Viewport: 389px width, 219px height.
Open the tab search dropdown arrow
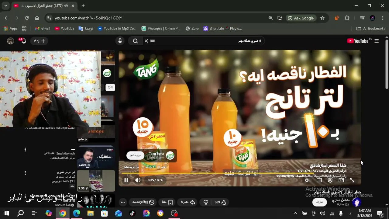click(5, 6)
